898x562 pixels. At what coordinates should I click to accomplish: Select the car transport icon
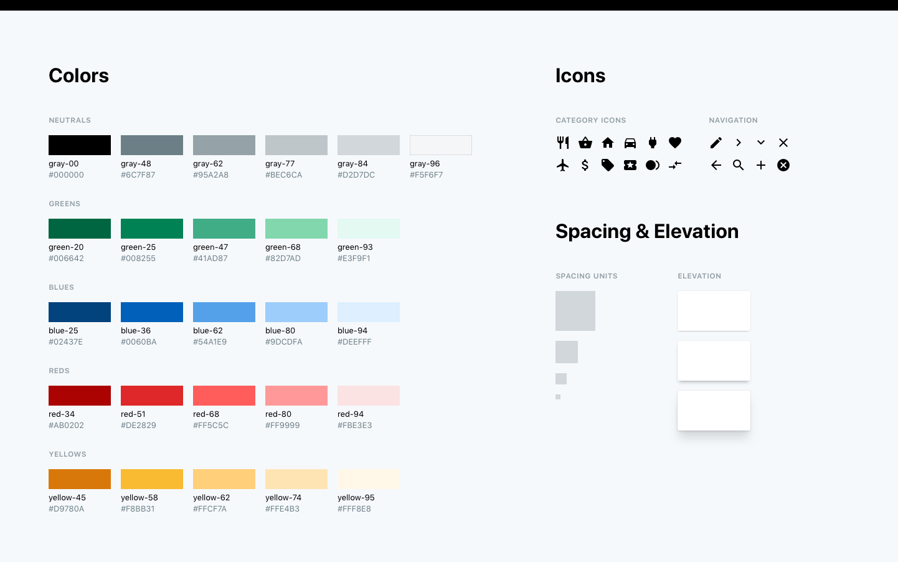click(630, 143)
